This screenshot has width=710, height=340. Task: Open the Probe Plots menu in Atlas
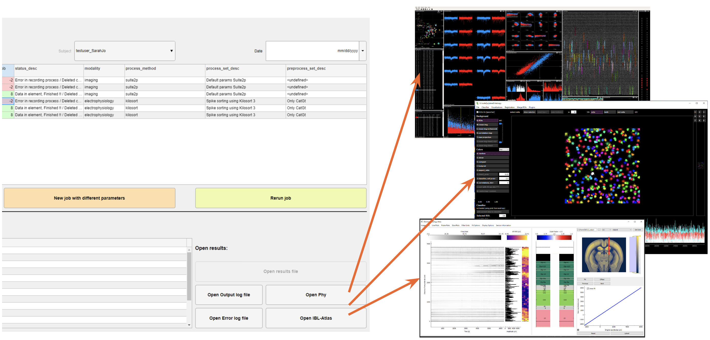(x=445, y=226)
